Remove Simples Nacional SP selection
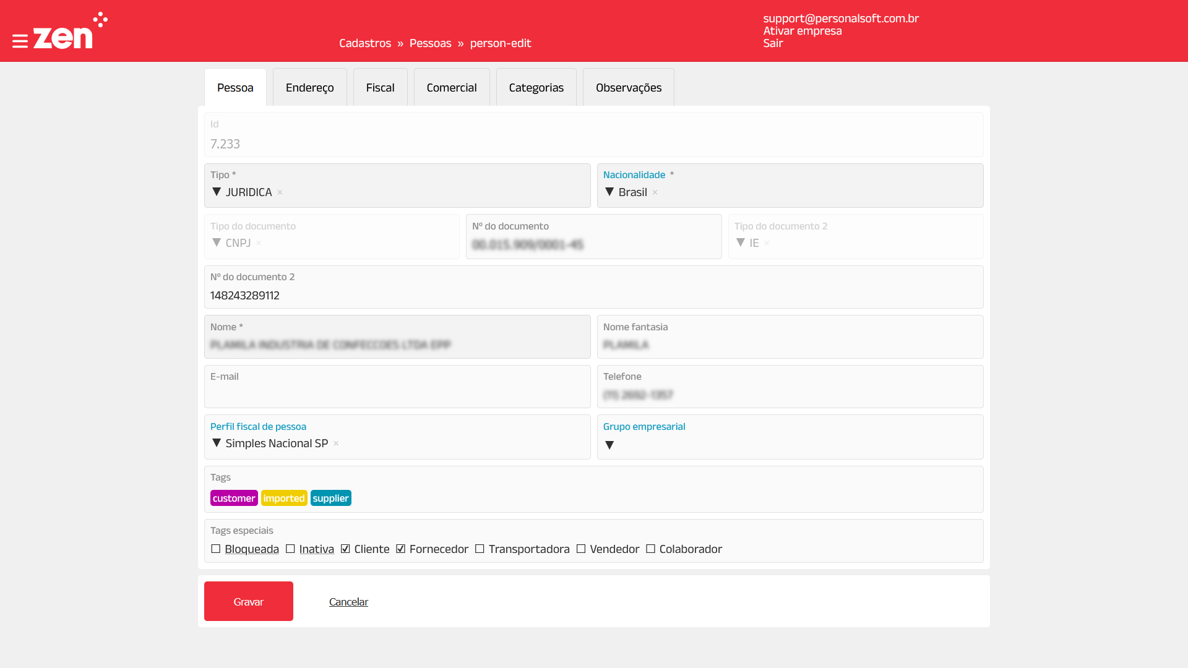This screenshot has width=1188, height=668. click(336, 443)
